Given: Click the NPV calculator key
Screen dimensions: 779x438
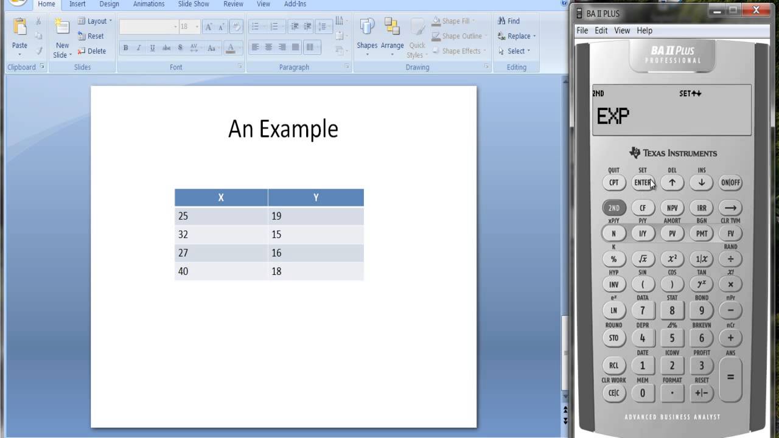Looking at the screenshot, I should pyautogui.click(x=672, y=208).
